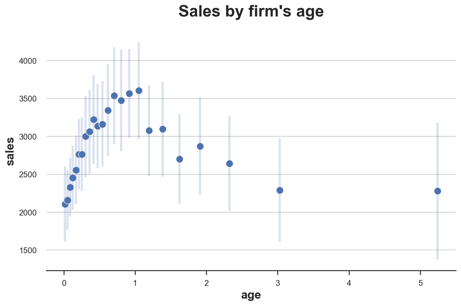Click the leftmost data point at age 0
The width and height of the screenshot is (461, 306).
point(65,204)
